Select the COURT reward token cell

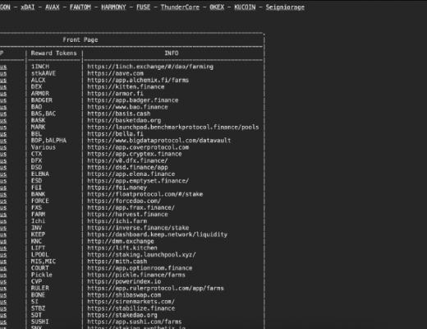coord(40,268)
